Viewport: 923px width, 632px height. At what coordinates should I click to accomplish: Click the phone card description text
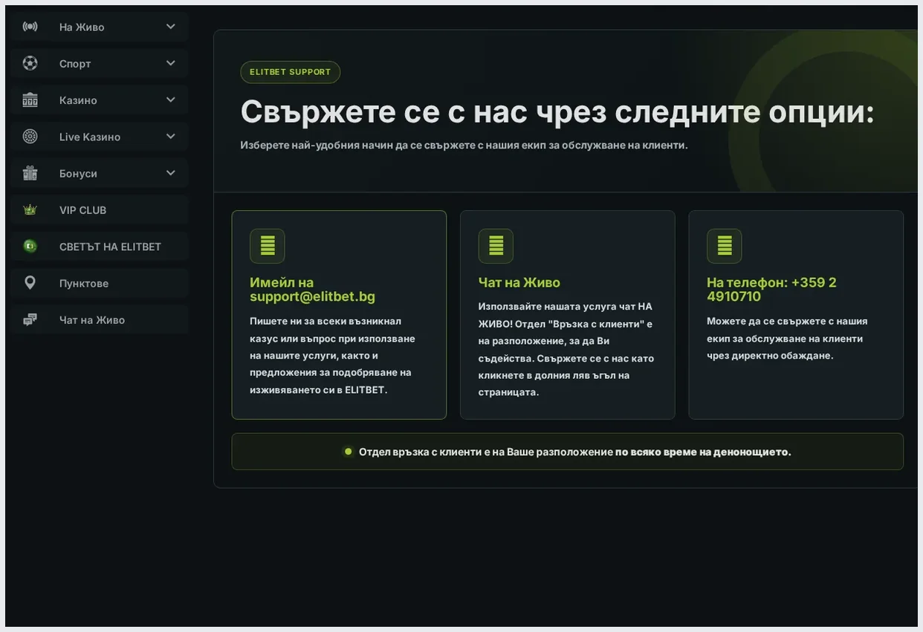point(787,338)
